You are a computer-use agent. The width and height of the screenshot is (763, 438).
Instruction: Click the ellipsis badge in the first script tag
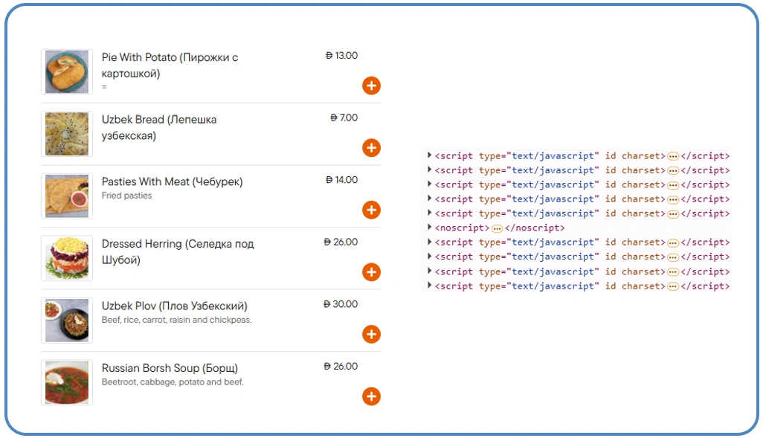[673, 157]
